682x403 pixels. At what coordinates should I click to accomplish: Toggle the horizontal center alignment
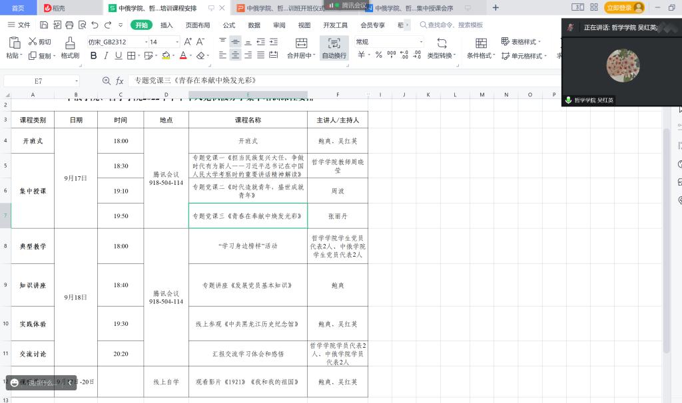(x=235, y=55)
